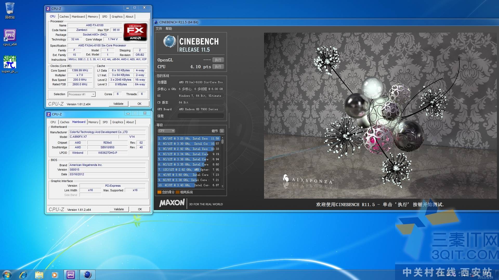Image resolution: width=499 pixels, height=280 pixels.
Task: Open Graphics tab in bottom CPU-Z
Action: point(117,122)
